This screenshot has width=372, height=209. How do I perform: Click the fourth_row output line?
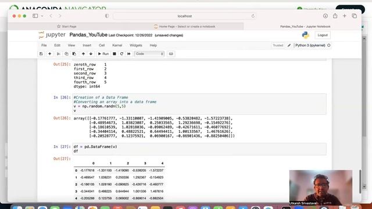coord(90,82)
